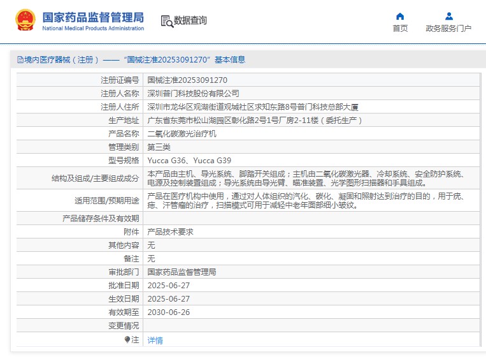Select the 生效日期 value 2025-06-27
Screen dimensions: 486x359
tap(168, 299)
